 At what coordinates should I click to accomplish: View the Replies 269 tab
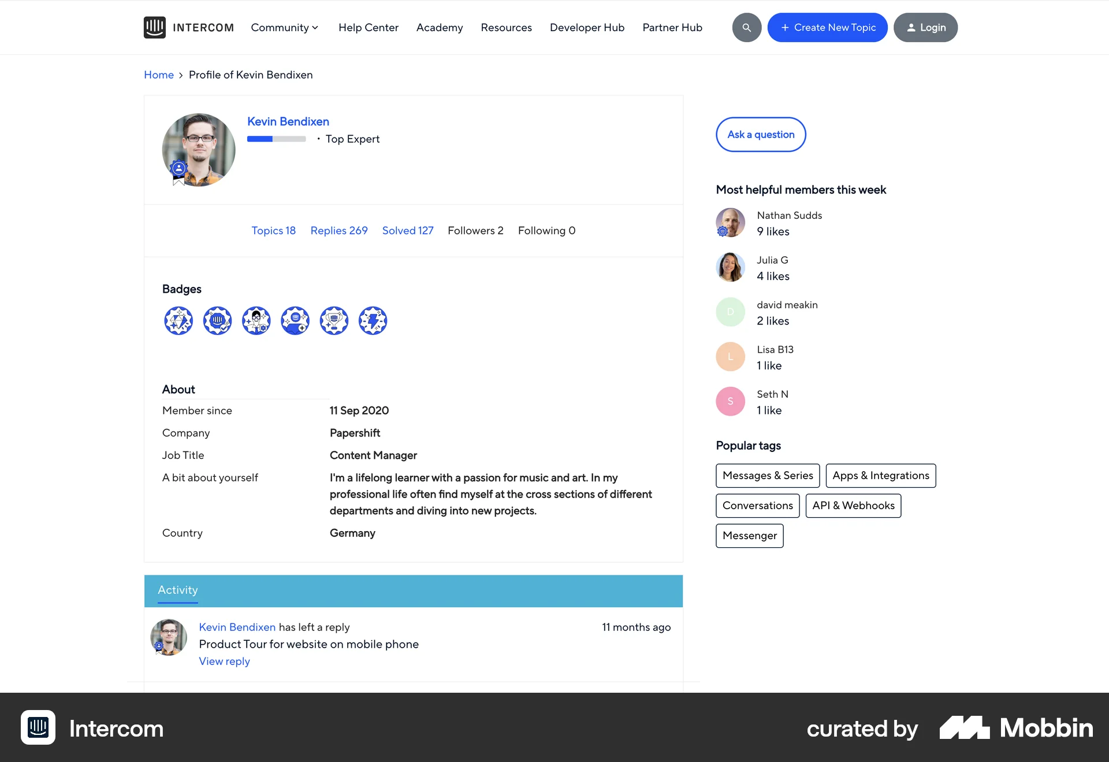[338, 230]
